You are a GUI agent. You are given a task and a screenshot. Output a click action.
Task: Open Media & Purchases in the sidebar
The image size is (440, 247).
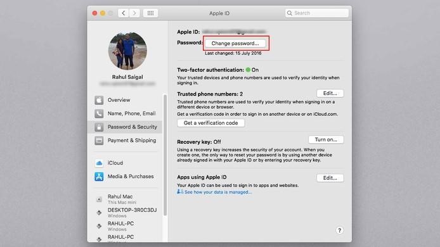126,176
